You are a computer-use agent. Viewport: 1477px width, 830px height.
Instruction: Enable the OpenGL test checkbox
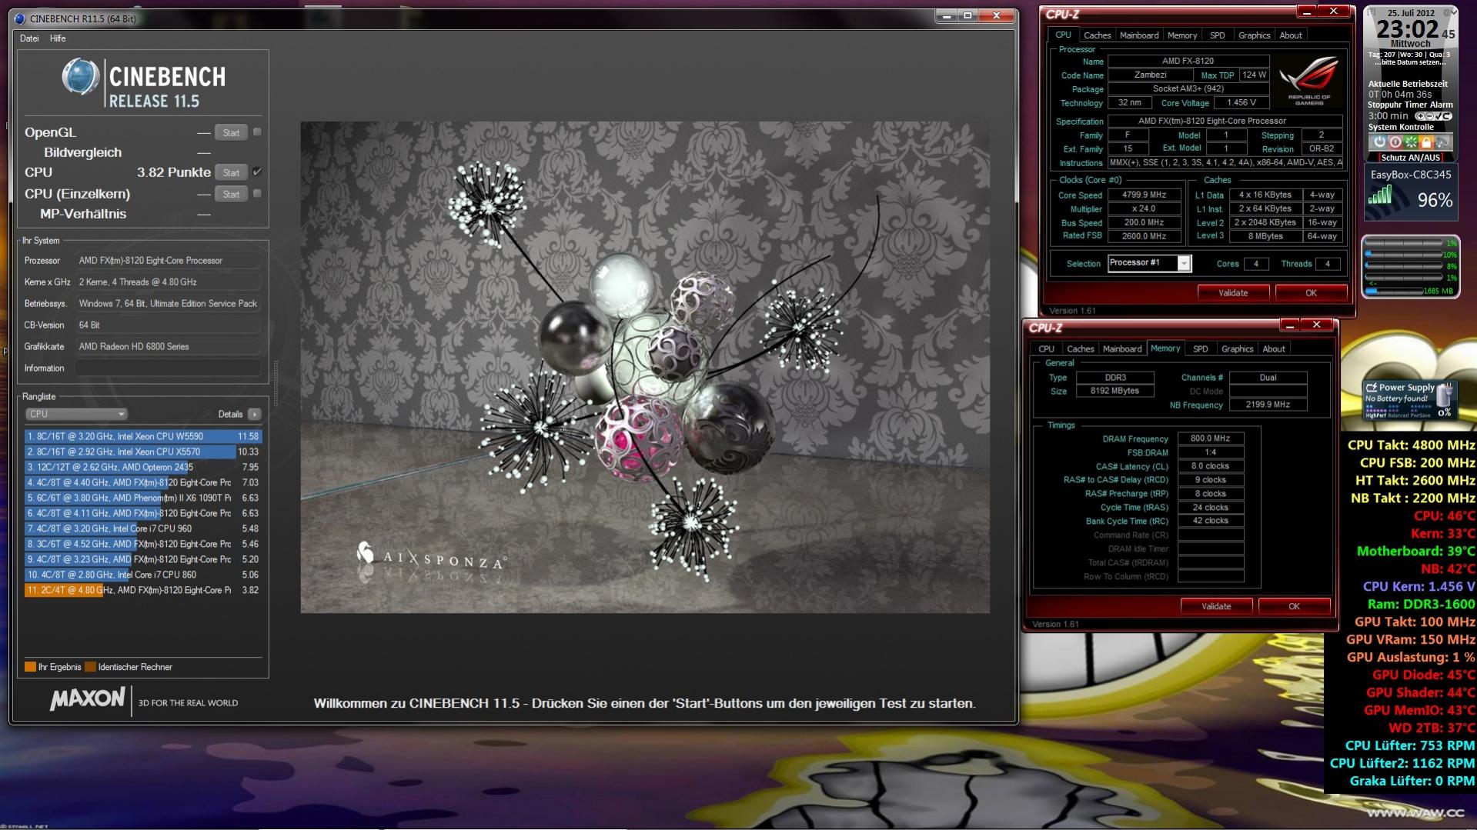[257, 132]
